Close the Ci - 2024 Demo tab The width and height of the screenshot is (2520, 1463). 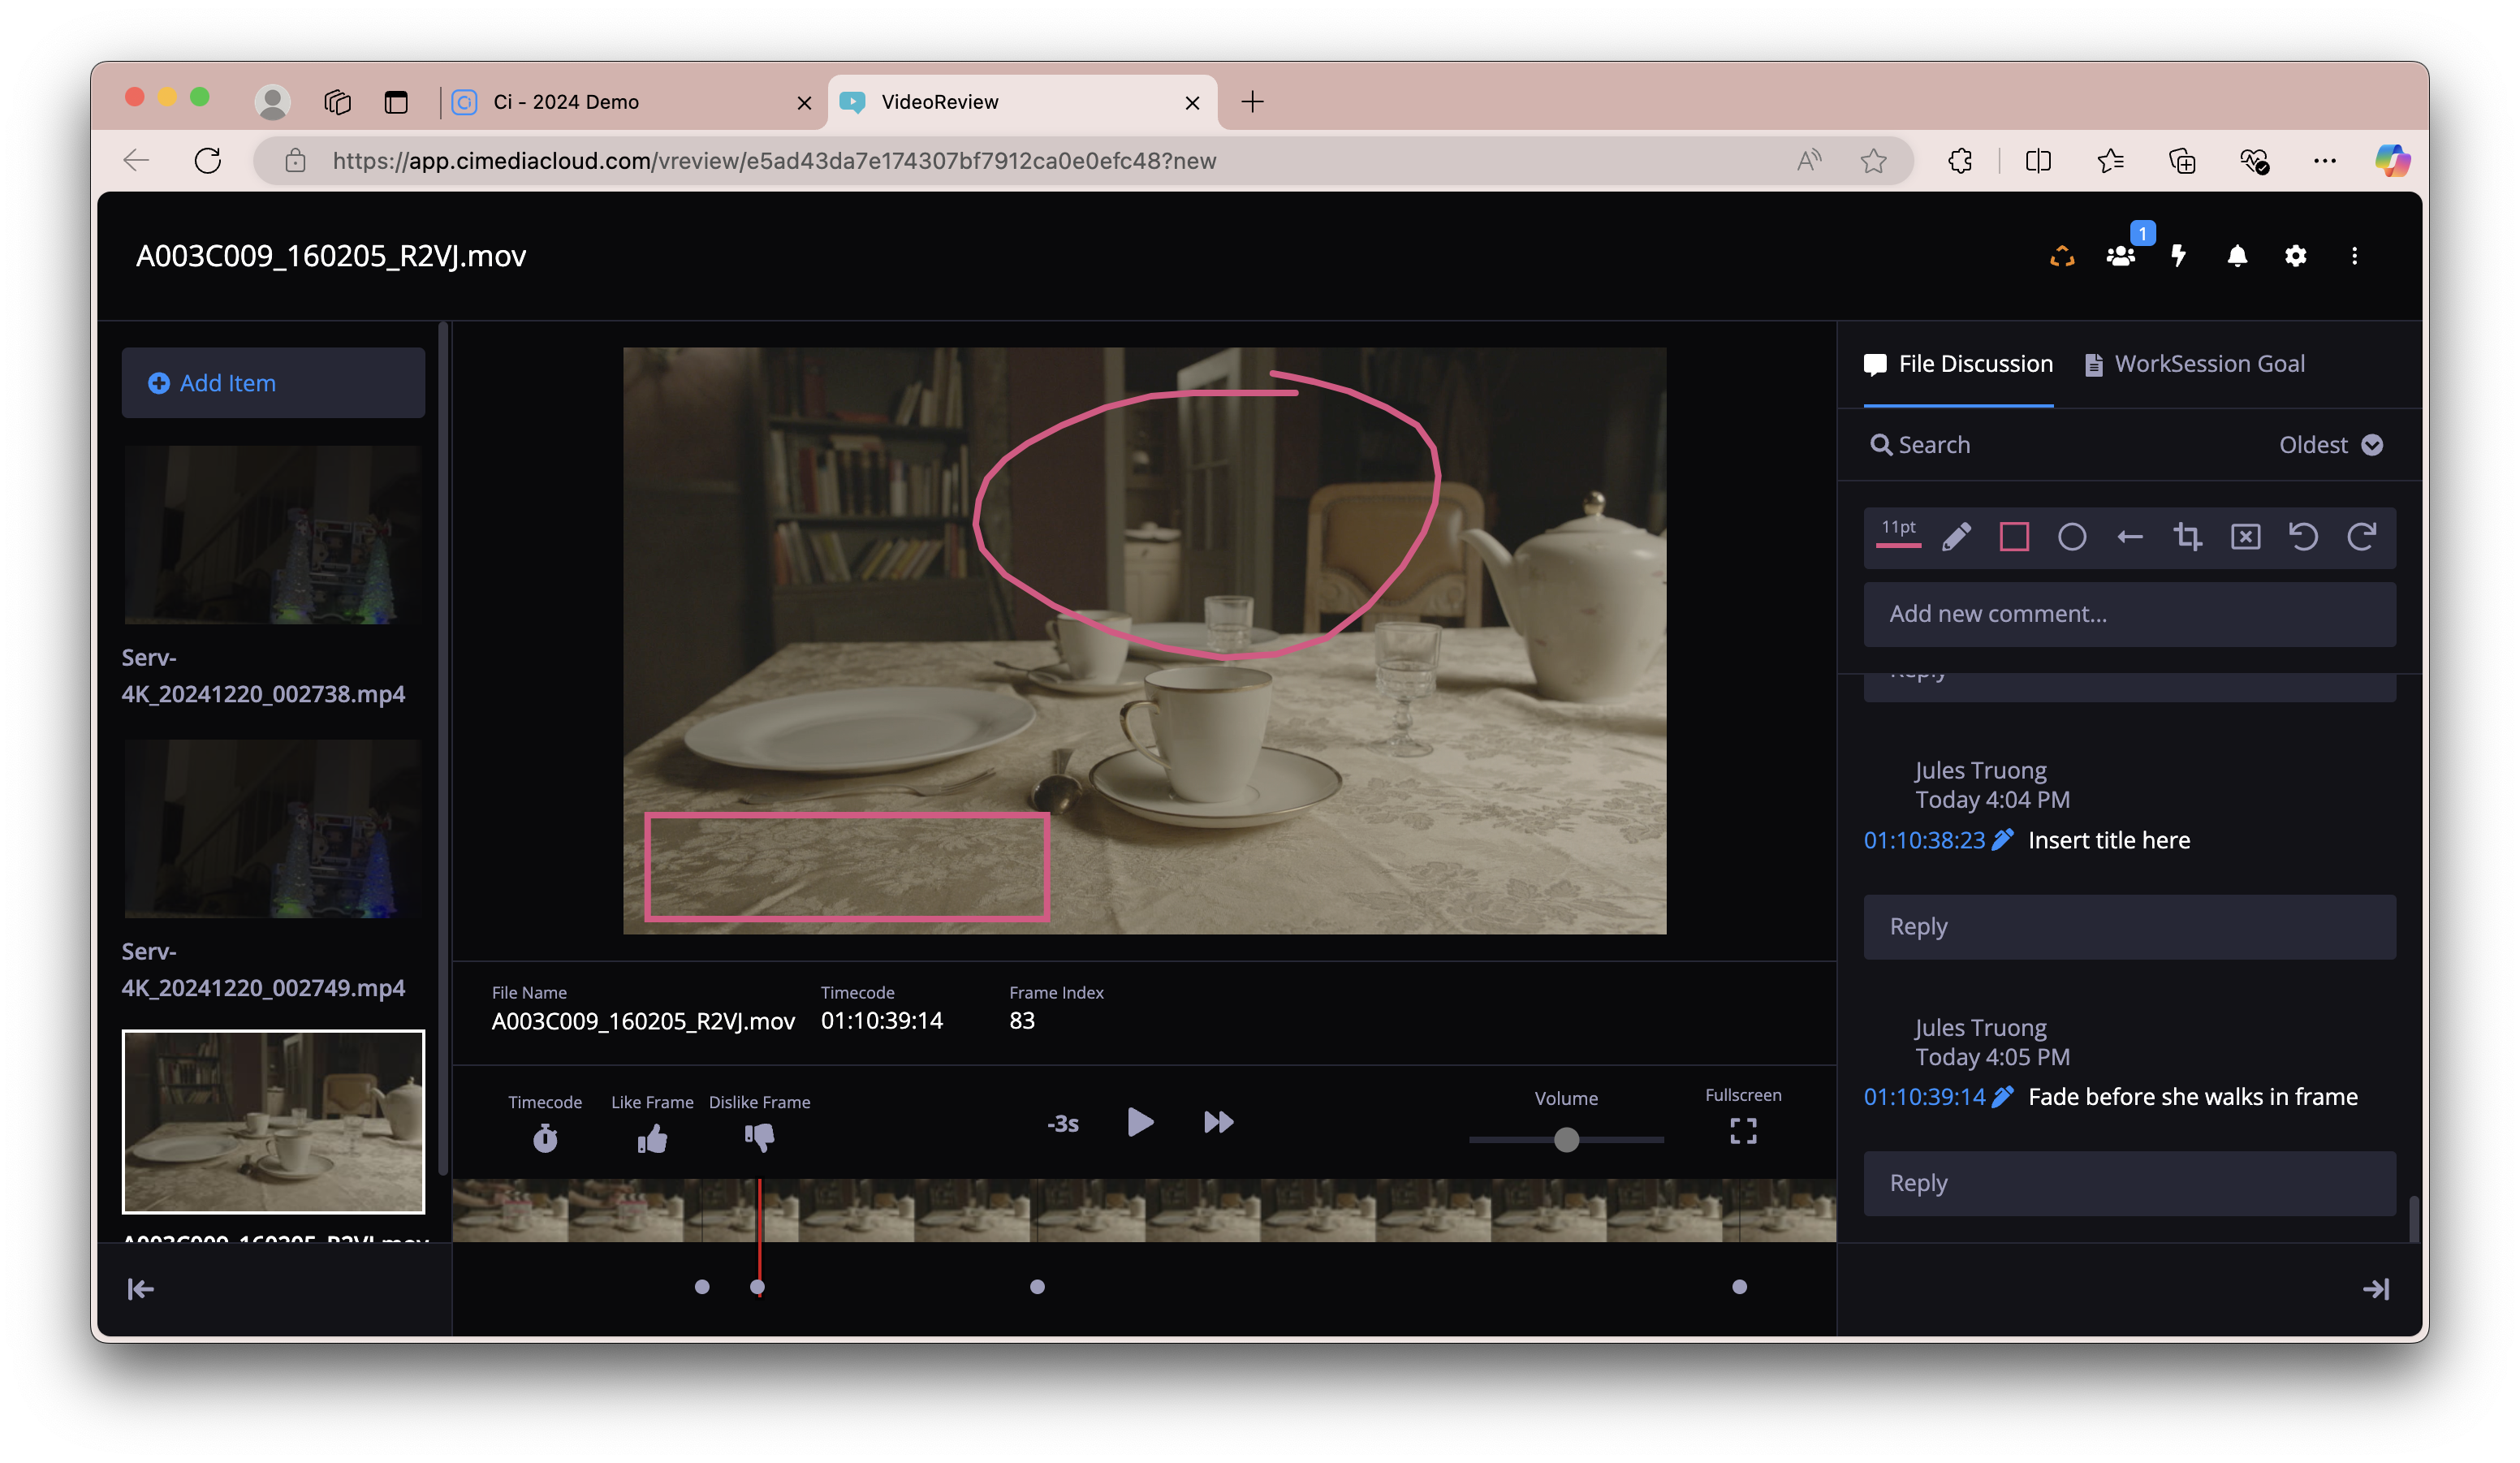804,102
